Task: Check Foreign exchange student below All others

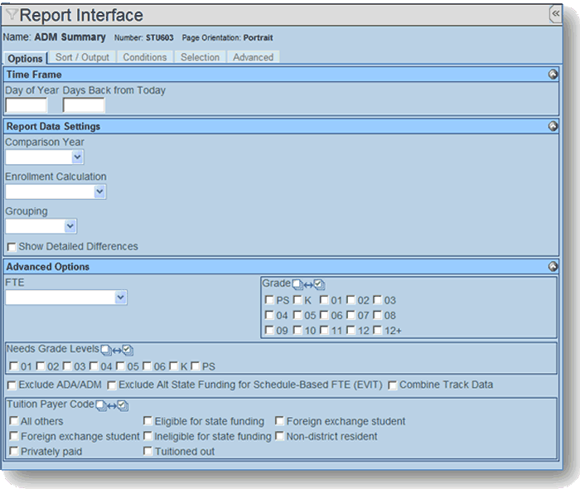Action: 14,436
